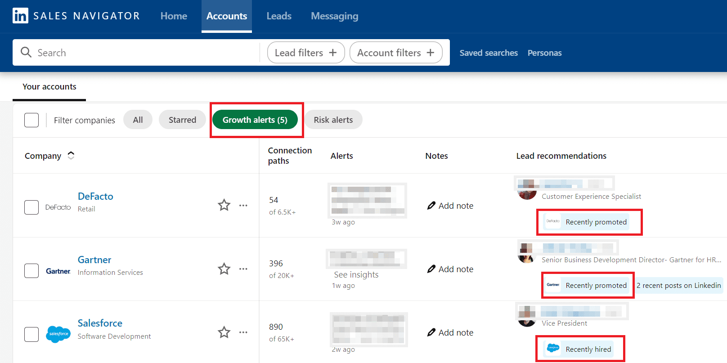Open more options for Gartner
The height and width of the screenshot is (363, 727).
click(243, 269)
